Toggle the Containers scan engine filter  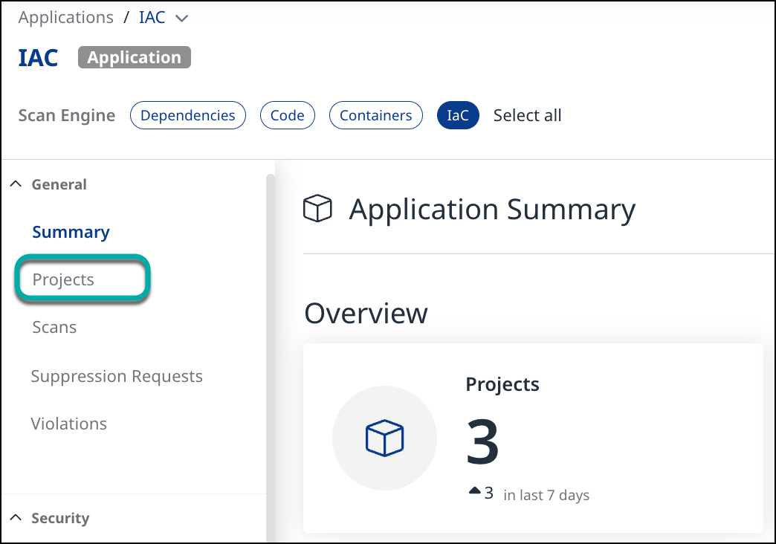coord(375,115)
